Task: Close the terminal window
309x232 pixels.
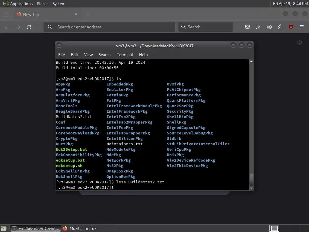Action: (x=249, y=46)
